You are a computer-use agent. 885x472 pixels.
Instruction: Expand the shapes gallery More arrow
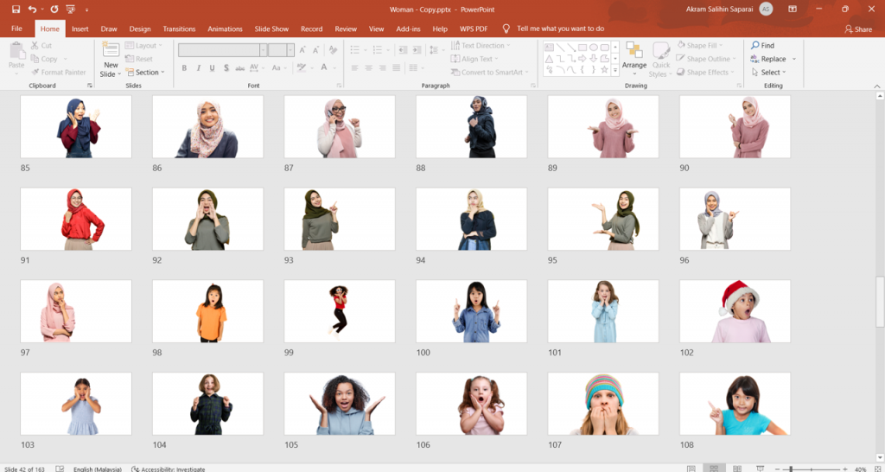(614, 72)
